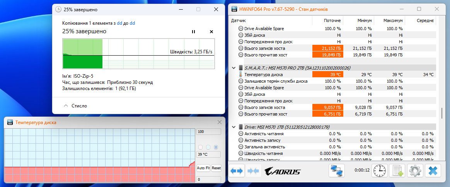Click the HWiNFO sensor list scrollbar thumb
450x187 pixels.
(x=441, y=113)
